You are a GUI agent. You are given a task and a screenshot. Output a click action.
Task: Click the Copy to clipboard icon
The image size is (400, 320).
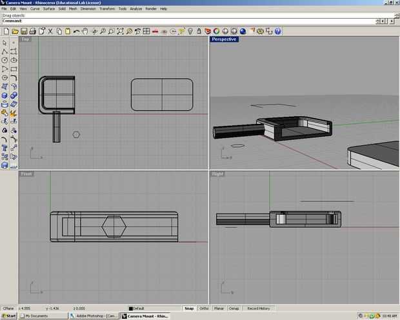(x=59, y=32)
